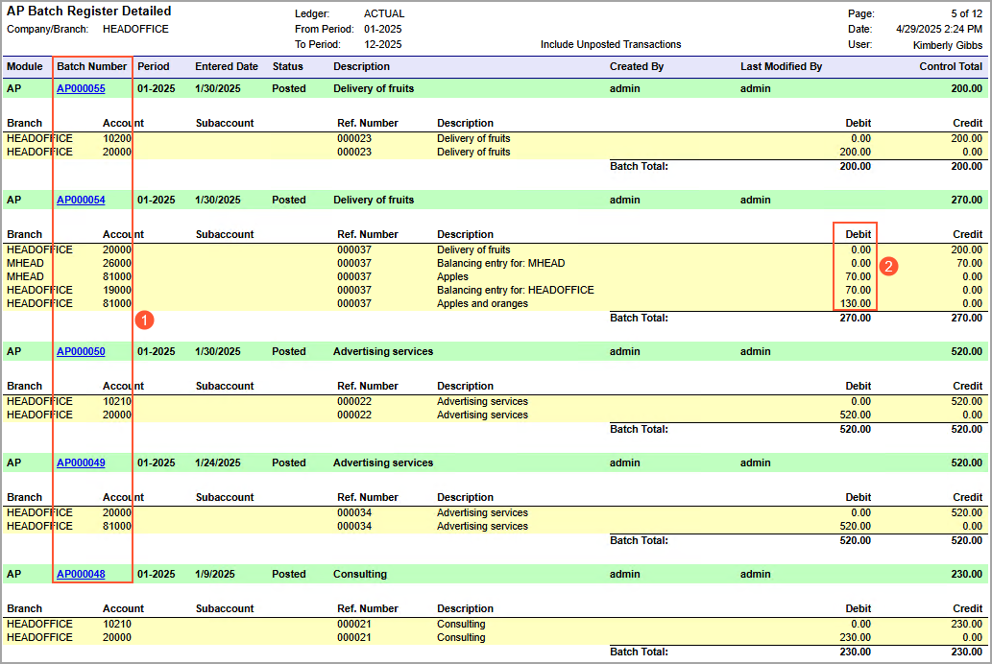
Task: Click control total 200.00 in AP000055 row
Action: (x=967, y=88)
